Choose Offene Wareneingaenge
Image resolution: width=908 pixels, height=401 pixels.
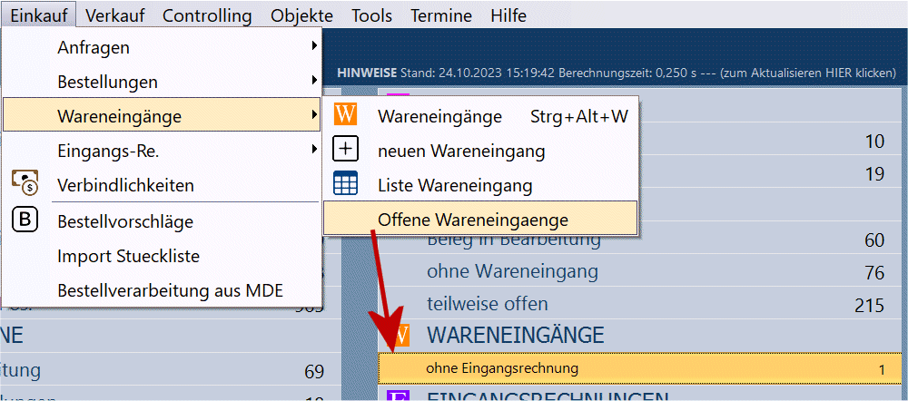pos(480,219)
